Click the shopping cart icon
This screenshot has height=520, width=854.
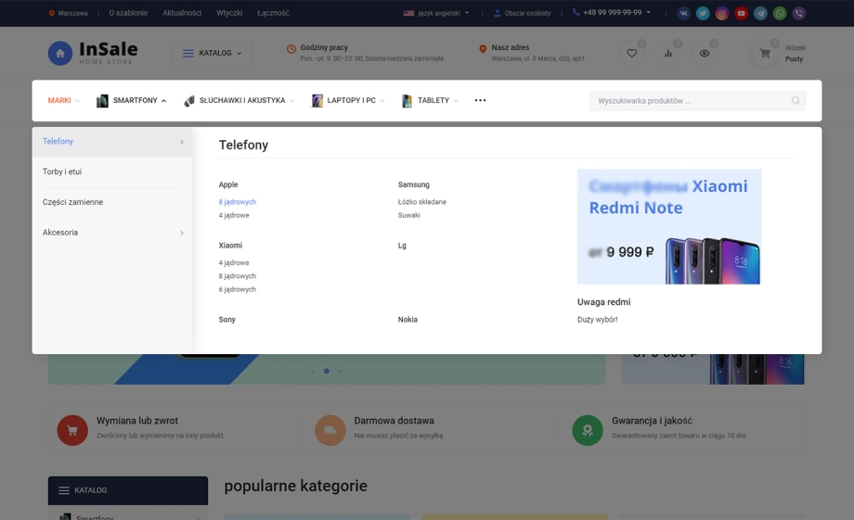(x=765, y=54)
